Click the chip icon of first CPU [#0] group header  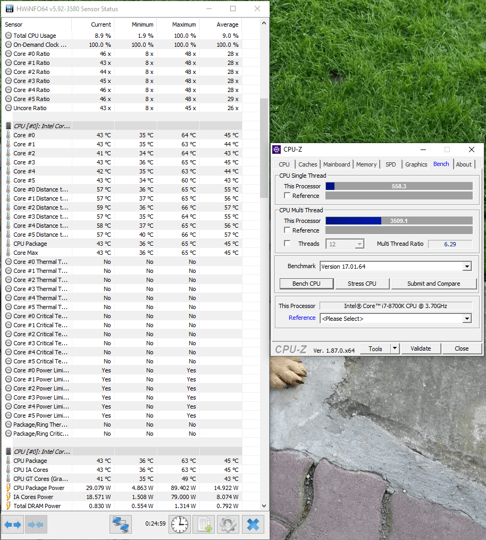(x=9, y=126)
